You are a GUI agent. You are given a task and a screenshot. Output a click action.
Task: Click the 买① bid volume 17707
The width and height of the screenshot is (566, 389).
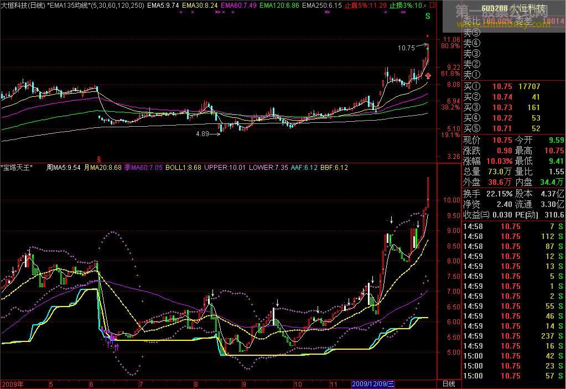click(529, 87)
